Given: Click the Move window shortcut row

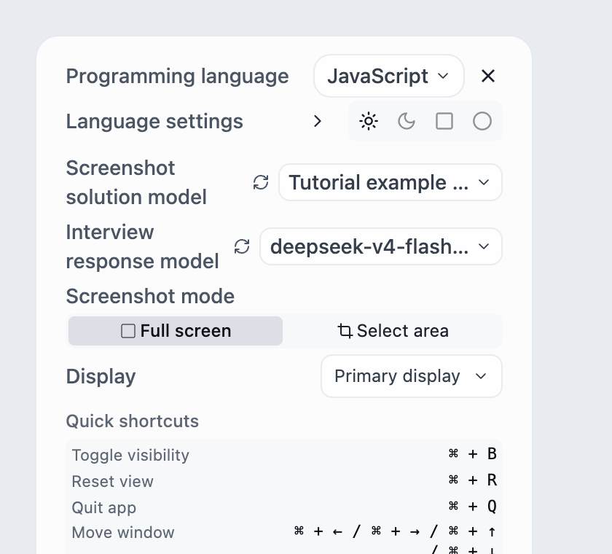Looking at the screenshot, I should pos(284,539).
